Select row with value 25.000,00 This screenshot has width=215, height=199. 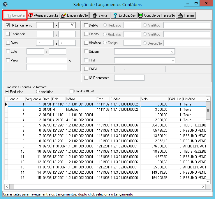[107, 167]
